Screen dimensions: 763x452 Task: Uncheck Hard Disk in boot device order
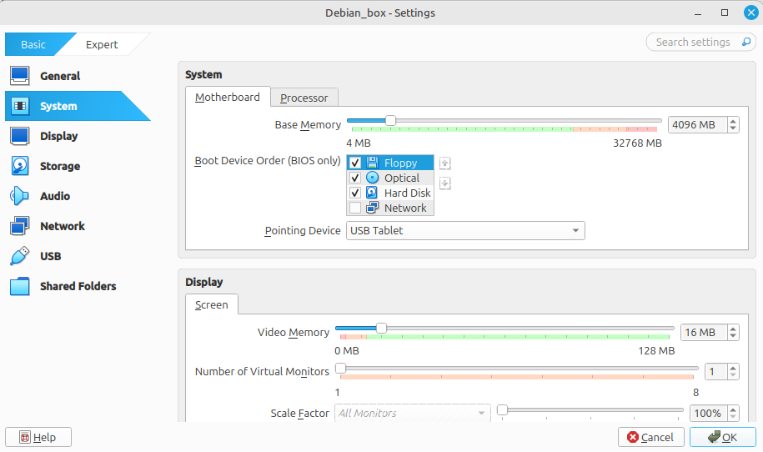pos(355,193)
